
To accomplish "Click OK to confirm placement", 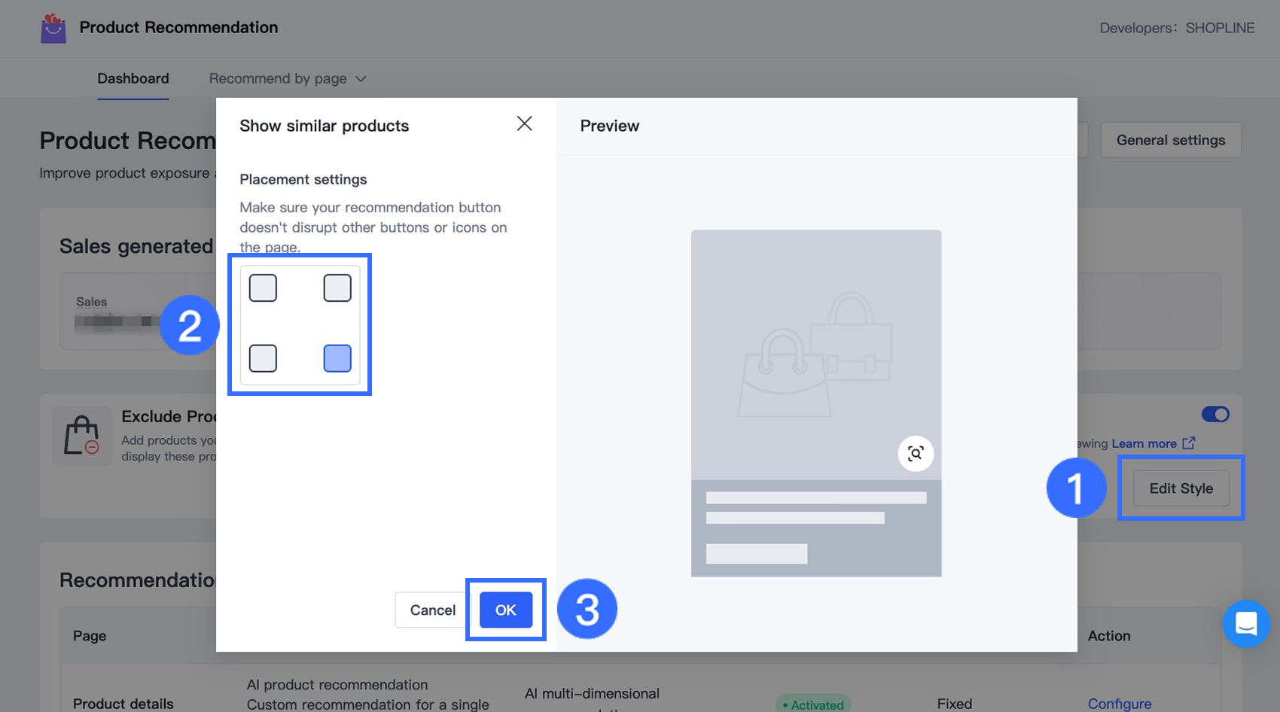I will point(506,610).
